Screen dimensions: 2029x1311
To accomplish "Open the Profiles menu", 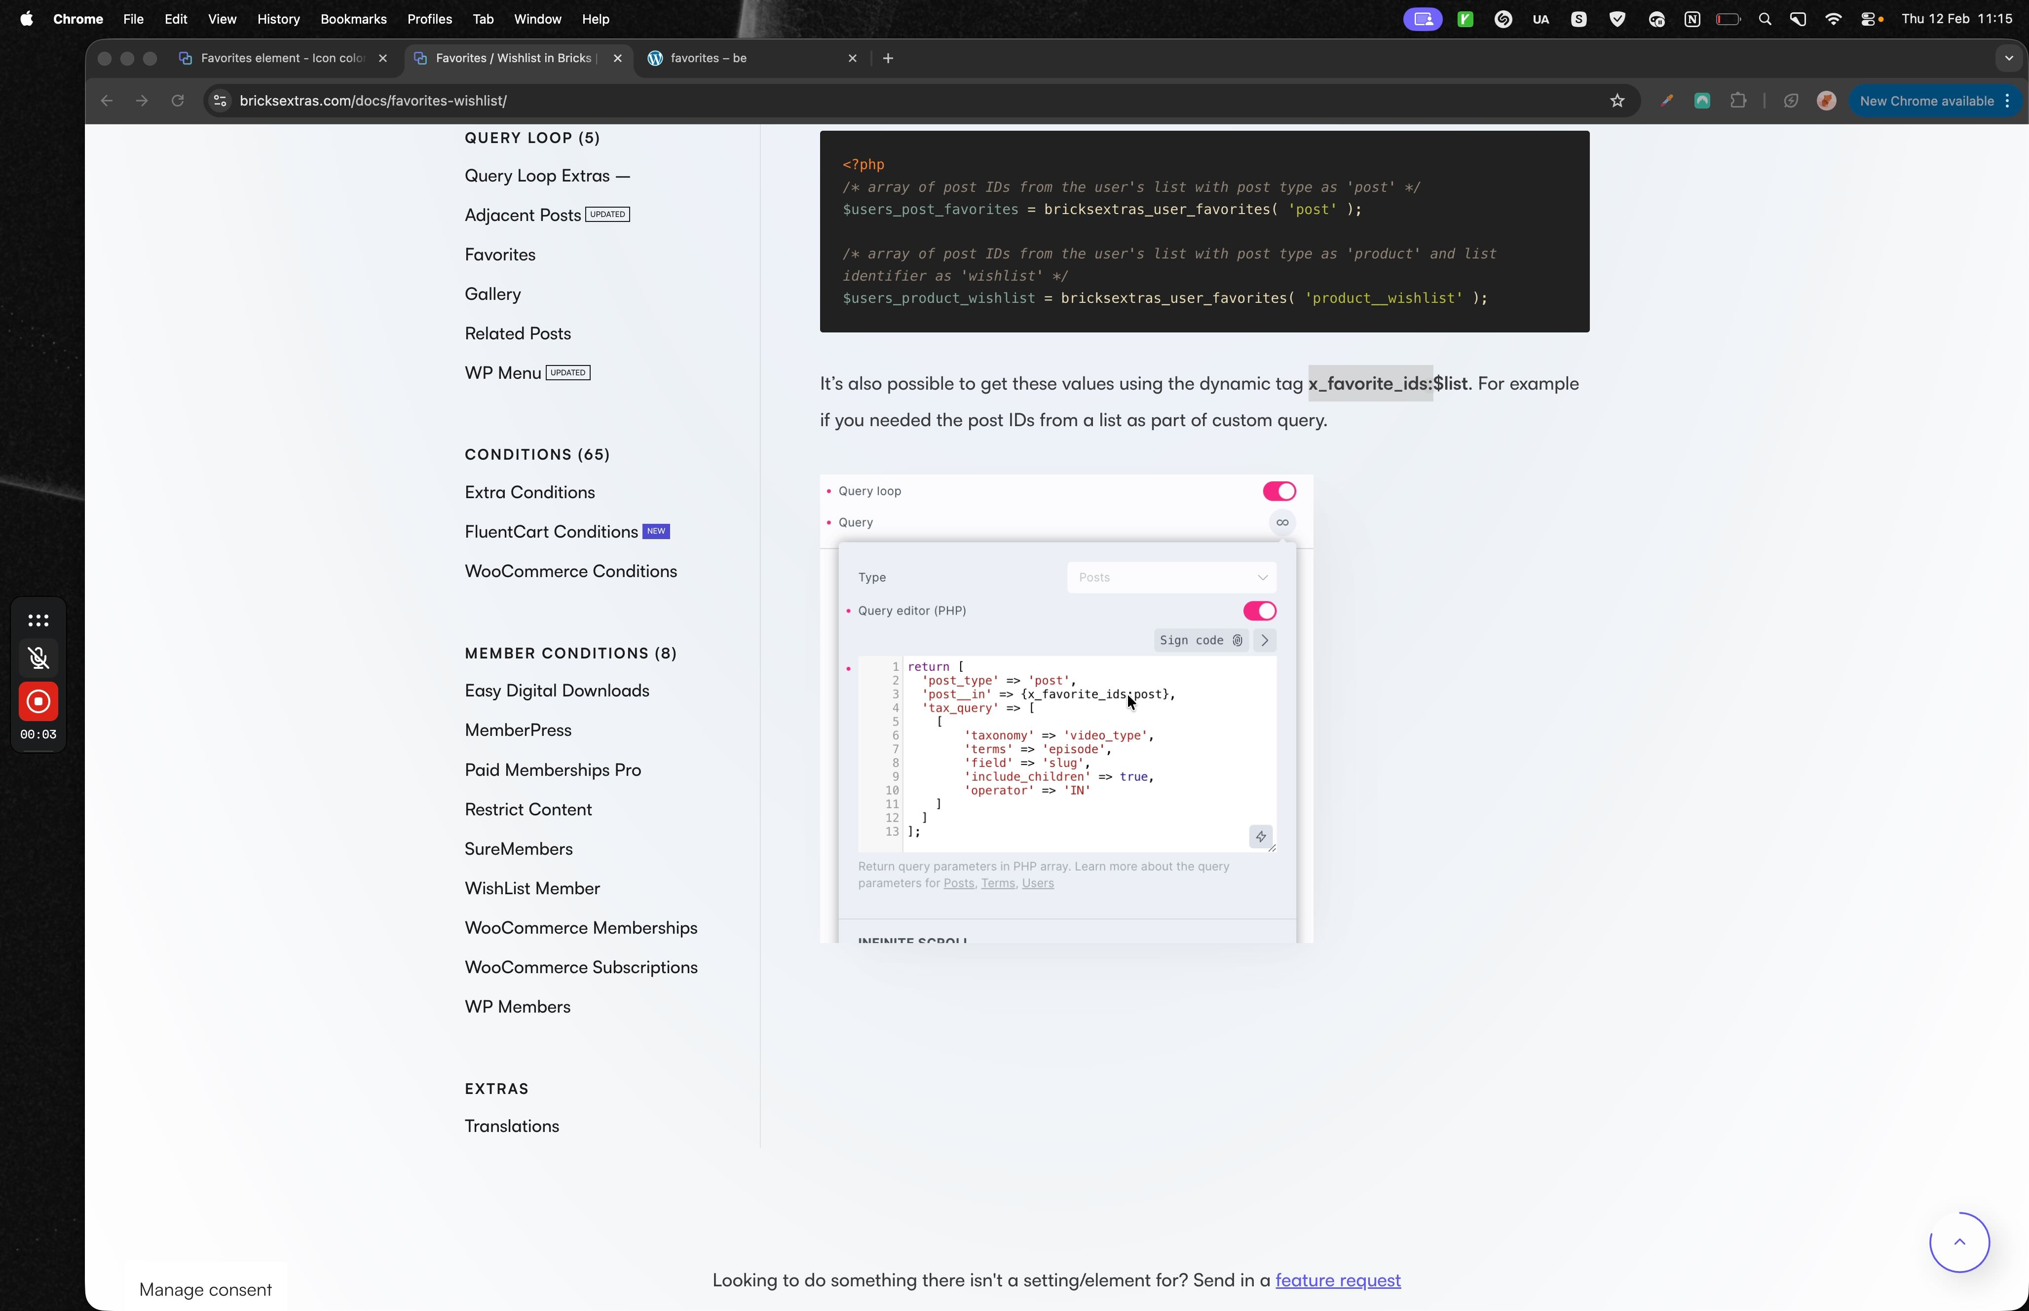I will point(429,19).
